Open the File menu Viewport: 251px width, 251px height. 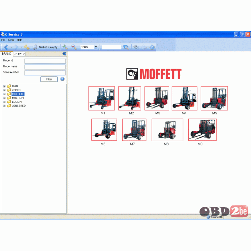[3, 40]
